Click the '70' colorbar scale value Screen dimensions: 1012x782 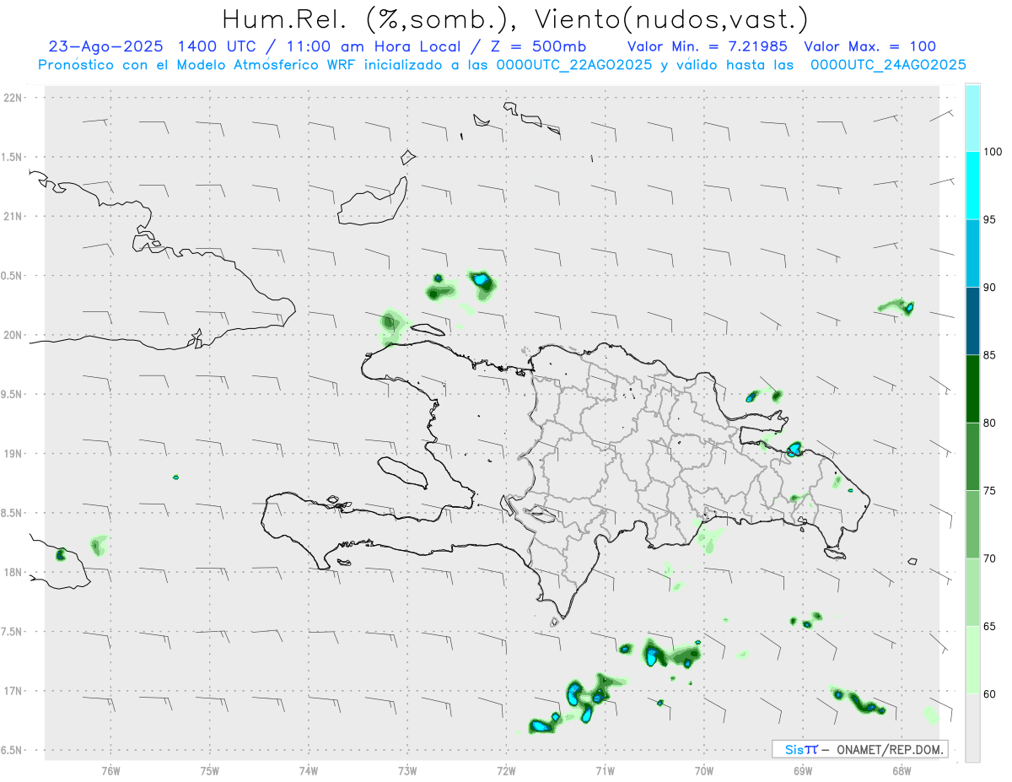pos(991,558)
